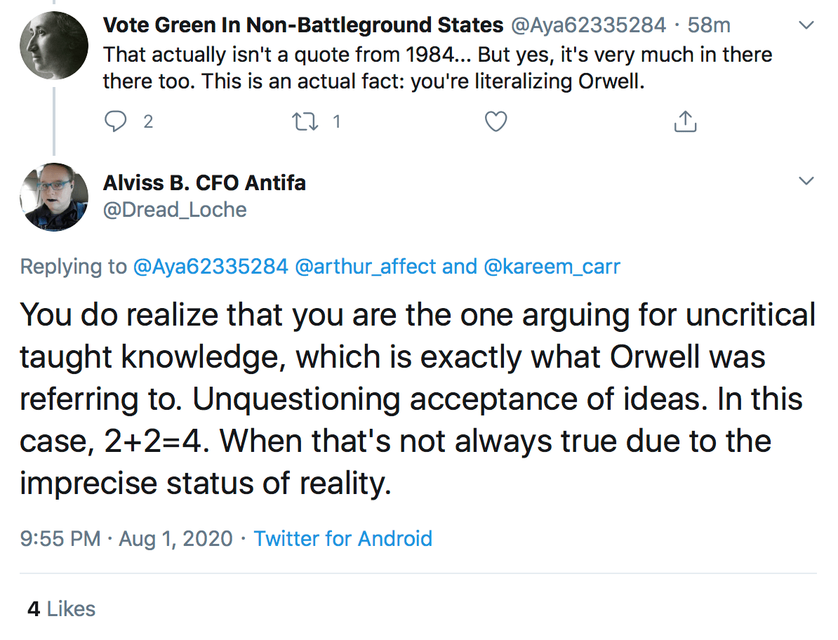This screenshot has height=640, width=838.
Task: Click the main tweet text about Orwell
Action: pos(418,400)
